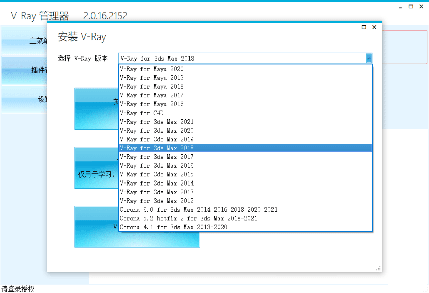429x293 pixels.
Task: Maximize the 安装 V-Ray dialog
Action: pos(364,27)
